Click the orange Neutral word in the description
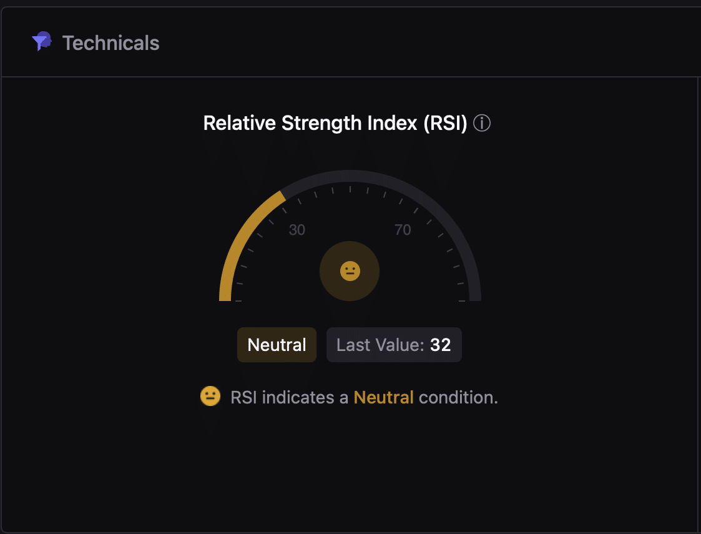 (x=383, y=397)
